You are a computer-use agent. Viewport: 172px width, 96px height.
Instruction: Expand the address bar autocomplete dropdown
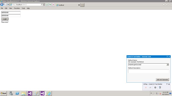(x=44, y=4)
